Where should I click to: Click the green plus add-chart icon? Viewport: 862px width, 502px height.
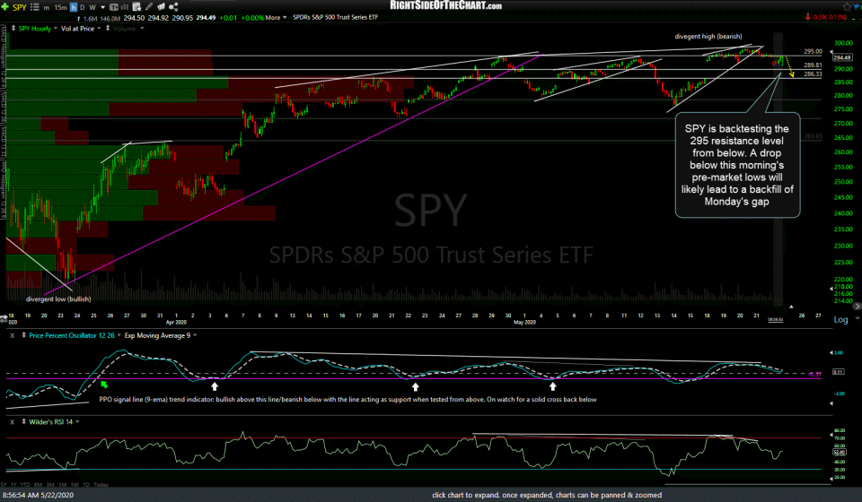coord(5,7)
